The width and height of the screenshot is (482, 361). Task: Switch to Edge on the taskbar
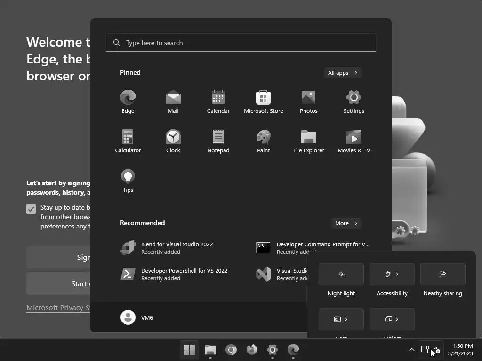[293, 350]
